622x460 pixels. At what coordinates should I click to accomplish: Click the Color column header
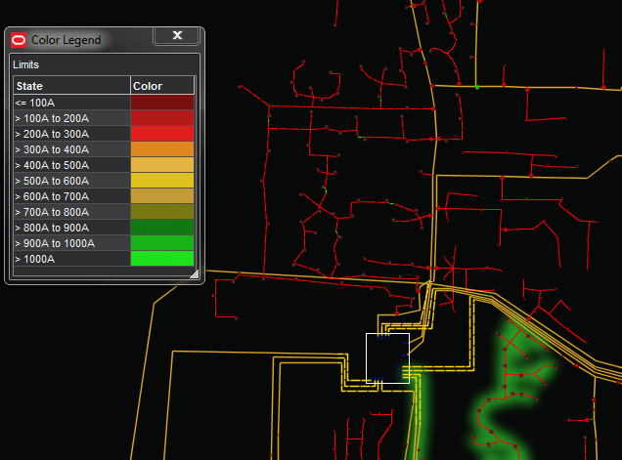pos(162,86)
